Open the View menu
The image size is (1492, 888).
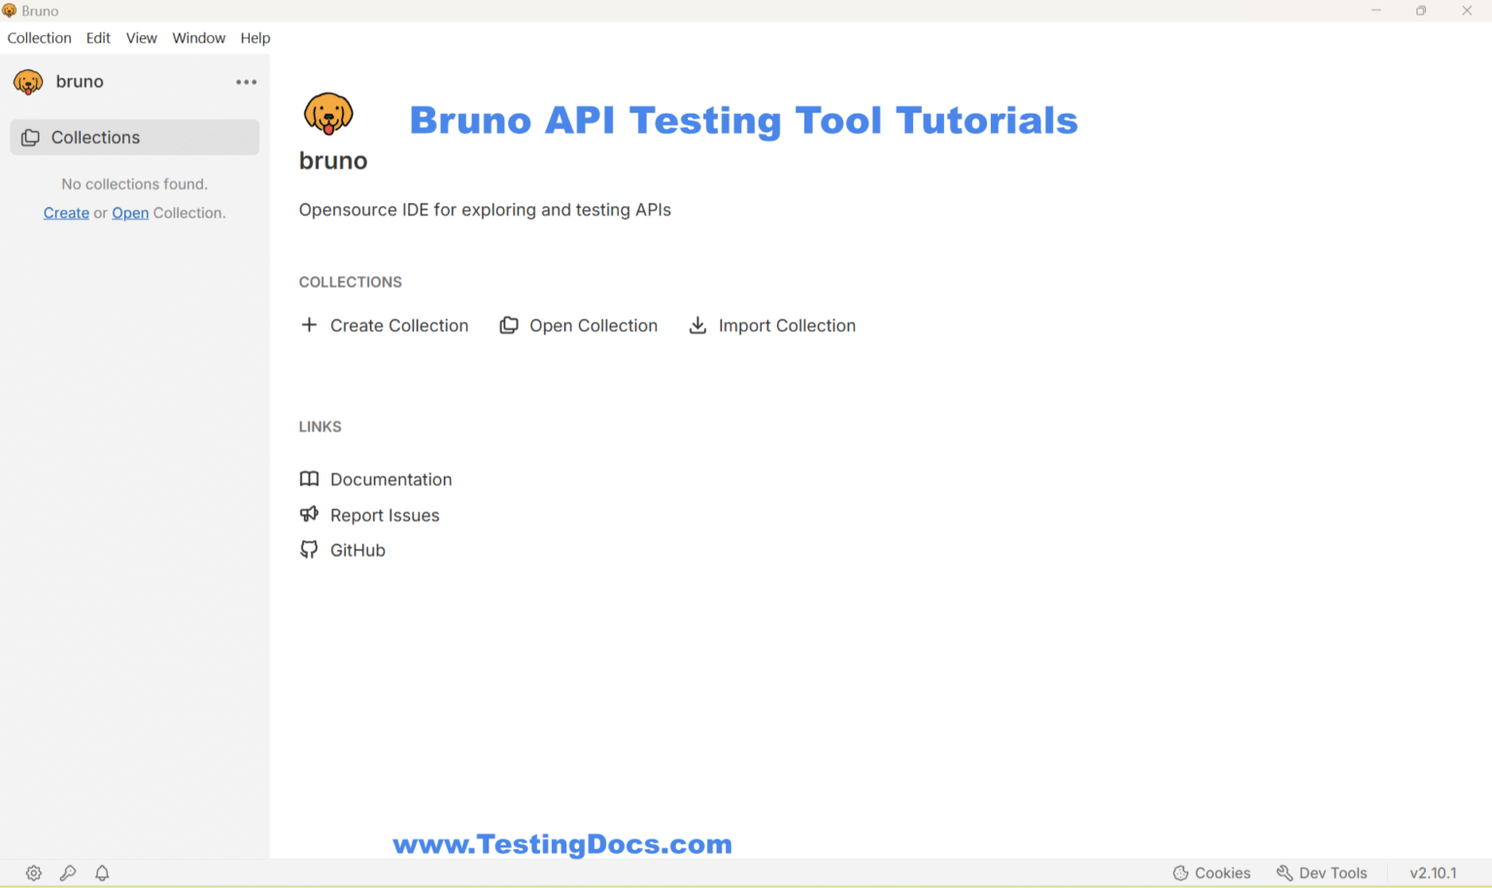click(x=142, y=38)
